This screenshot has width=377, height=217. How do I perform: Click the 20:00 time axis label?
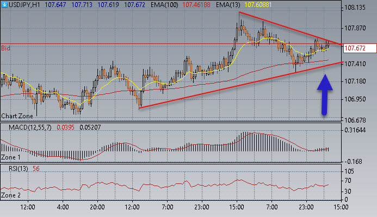pos(97,207)
